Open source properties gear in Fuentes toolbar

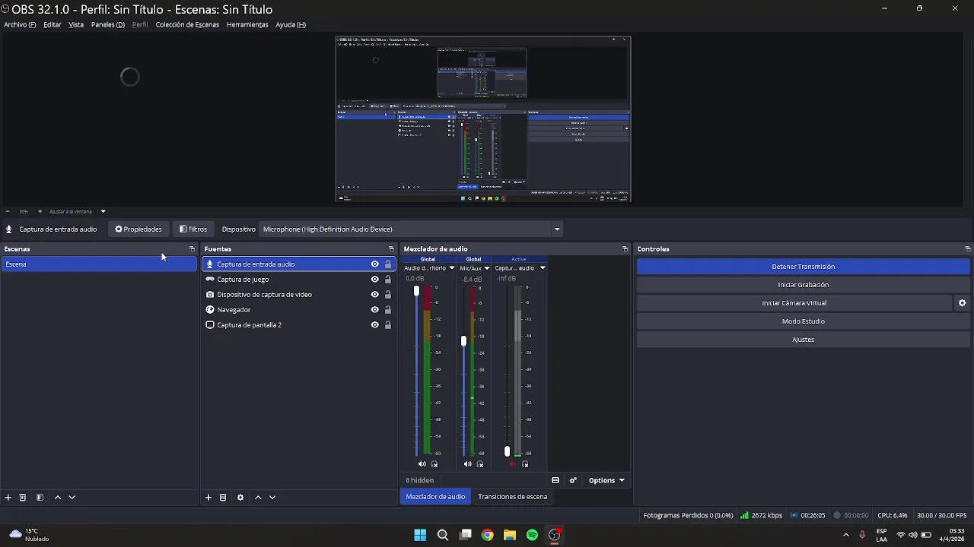pyautogui.click(x=240, y=498)
